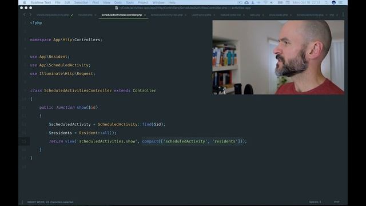Open the Goto menu
The width and height of the screenshot is (366, 206).
118,2
